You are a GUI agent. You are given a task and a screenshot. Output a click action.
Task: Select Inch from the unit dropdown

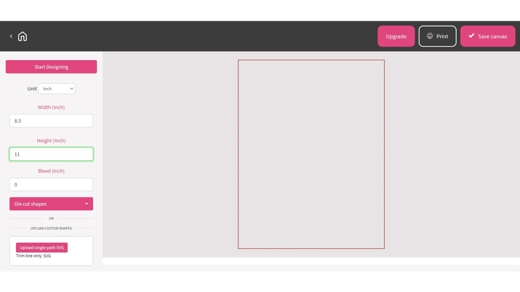[56, 88]
